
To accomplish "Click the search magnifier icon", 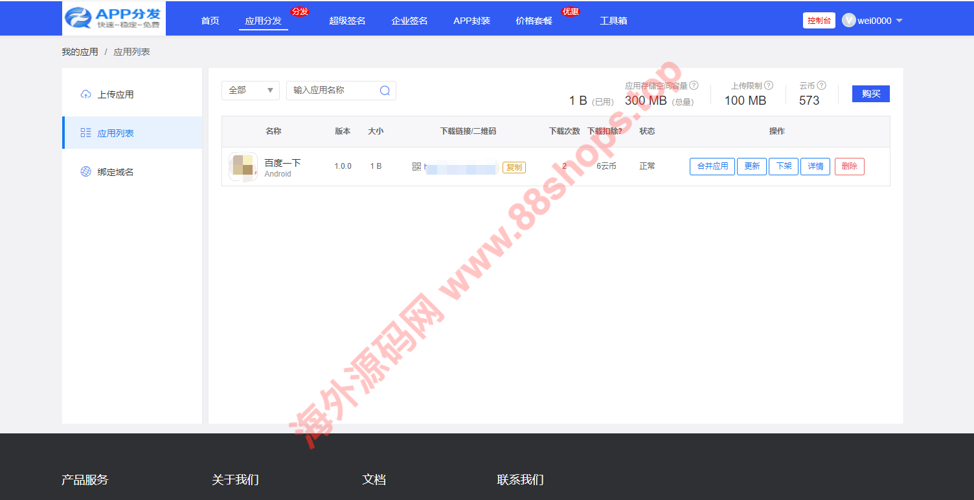I will (x=385, y=91).
